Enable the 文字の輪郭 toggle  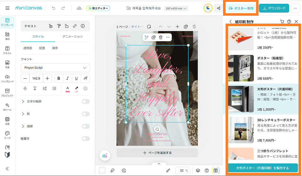pos(86,102)
